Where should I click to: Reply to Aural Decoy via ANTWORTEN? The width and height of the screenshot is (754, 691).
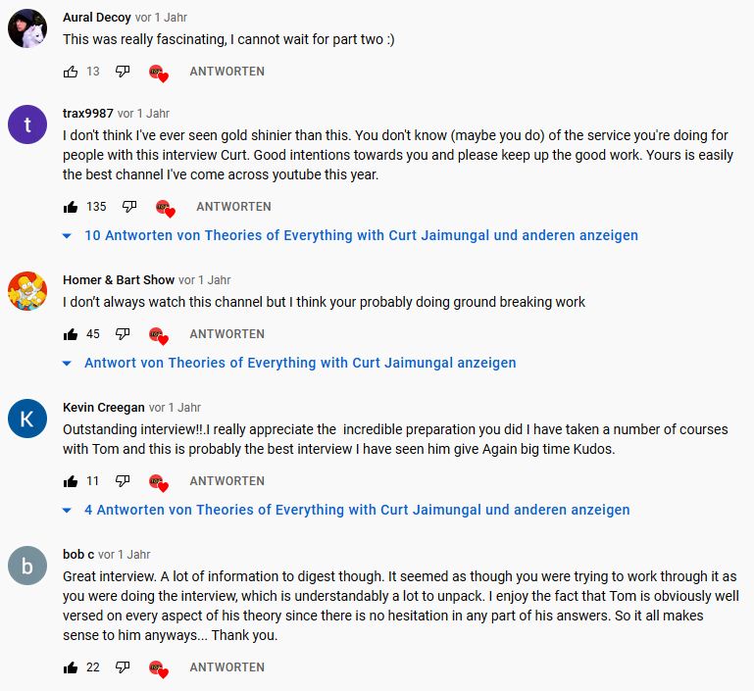pos(226,72)
